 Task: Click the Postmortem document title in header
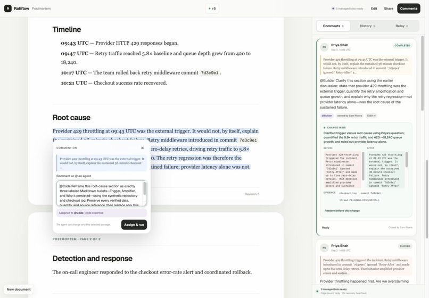click(42, 9)
